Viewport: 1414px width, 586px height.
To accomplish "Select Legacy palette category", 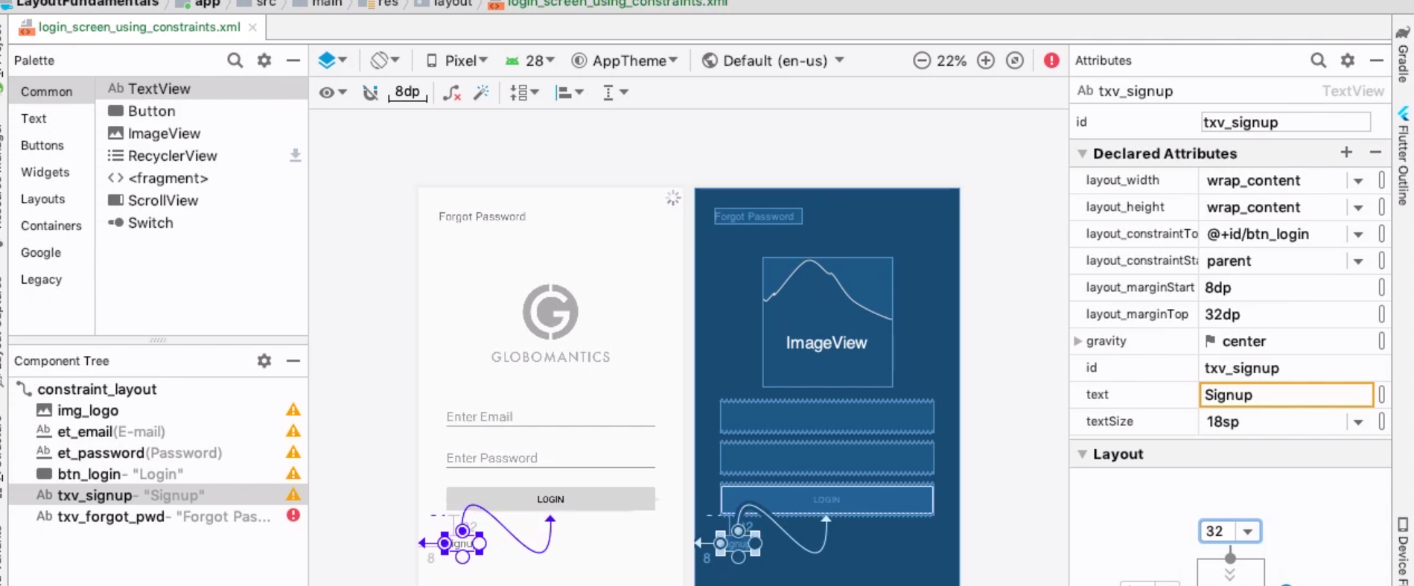I will (x=41, y=279).
